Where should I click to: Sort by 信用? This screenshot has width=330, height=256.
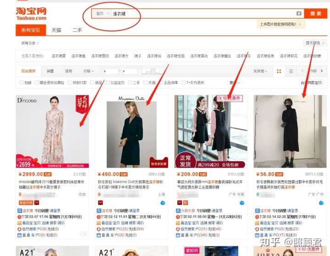coord(68,71)
